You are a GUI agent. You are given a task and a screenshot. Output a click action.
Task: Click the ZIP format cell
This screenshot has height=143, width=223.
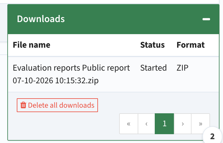(x=182, y=68)
